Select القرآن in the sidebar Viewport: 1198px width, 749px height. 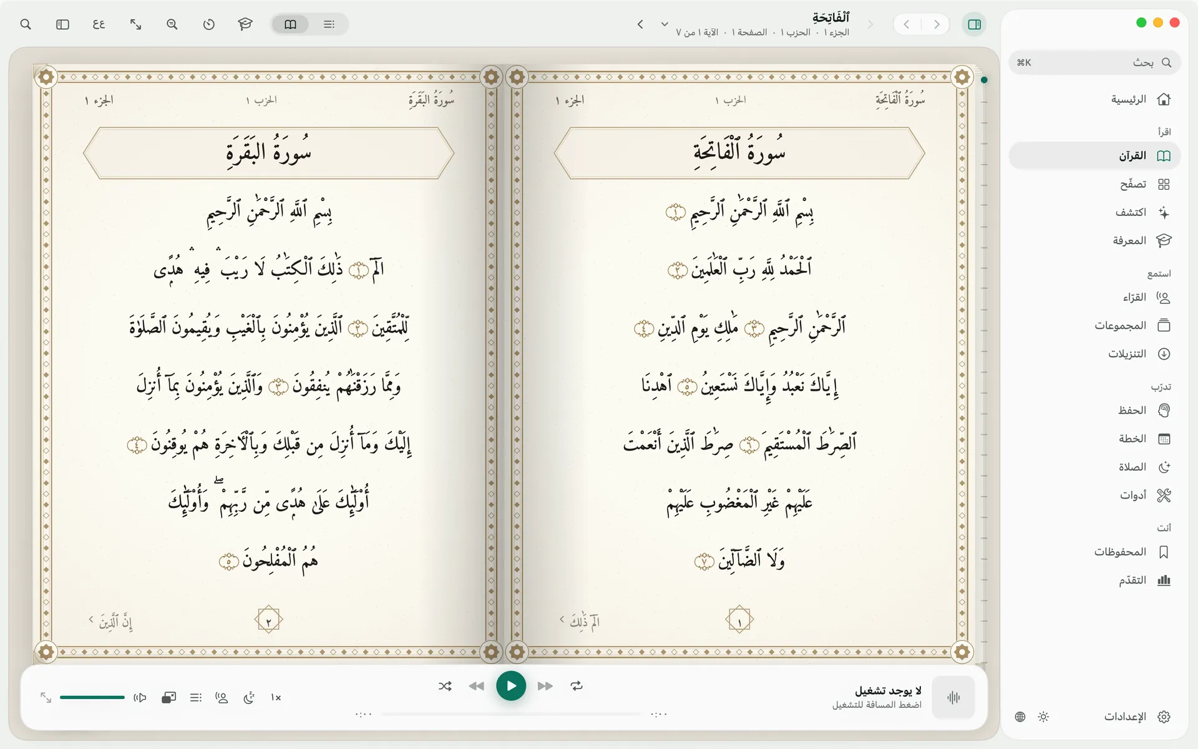point(1094,155)
